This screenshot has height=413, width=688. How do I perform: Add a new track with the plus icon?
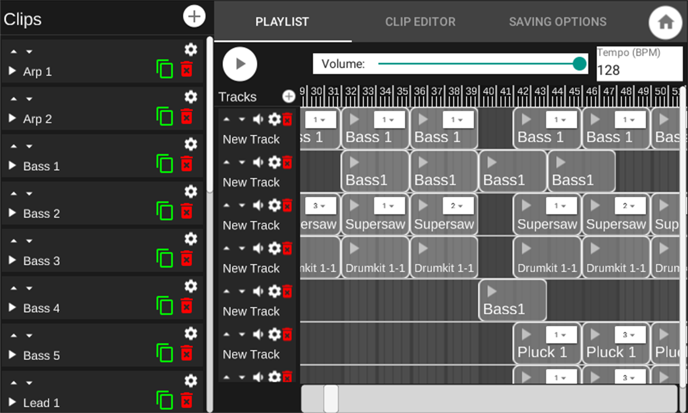coord(289,97)
